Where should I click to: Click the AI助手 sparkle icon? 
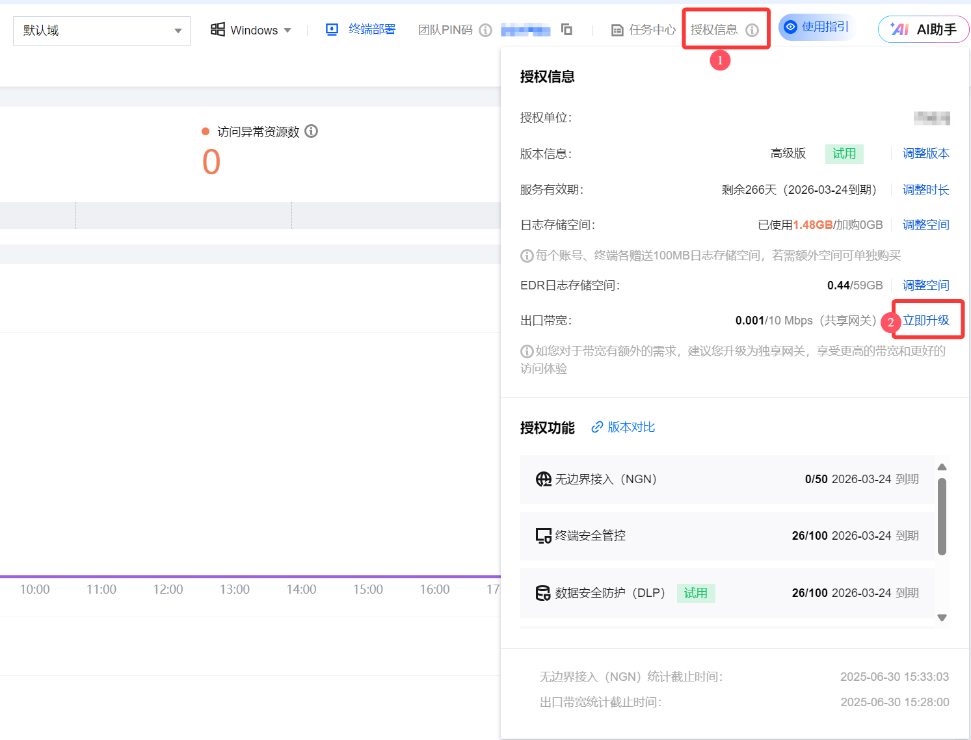click(899, 29)
